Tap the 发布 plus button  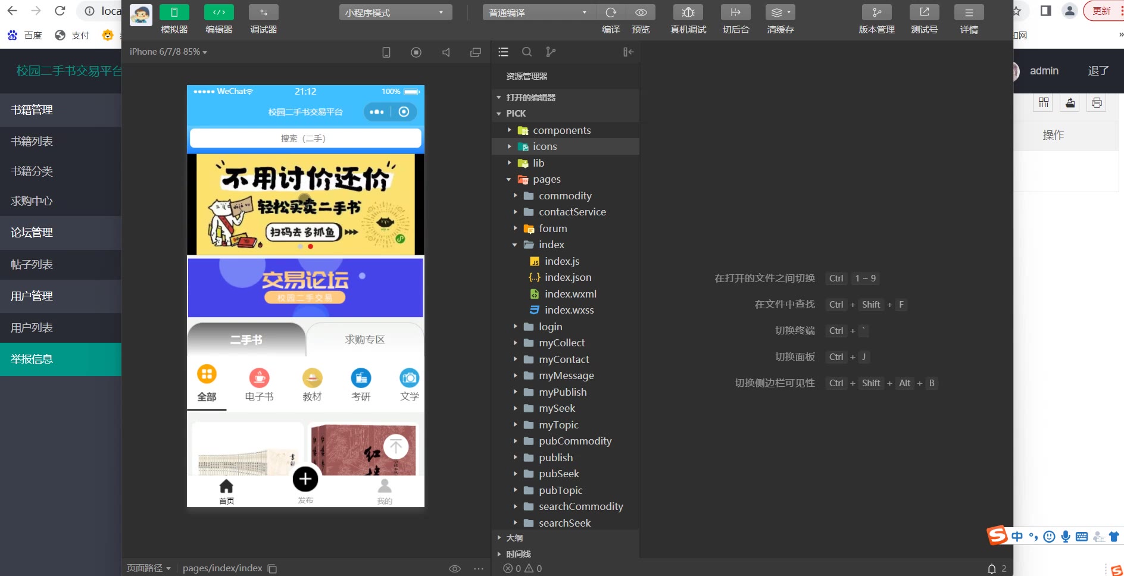pyautogui.click(x=305, y=479)
